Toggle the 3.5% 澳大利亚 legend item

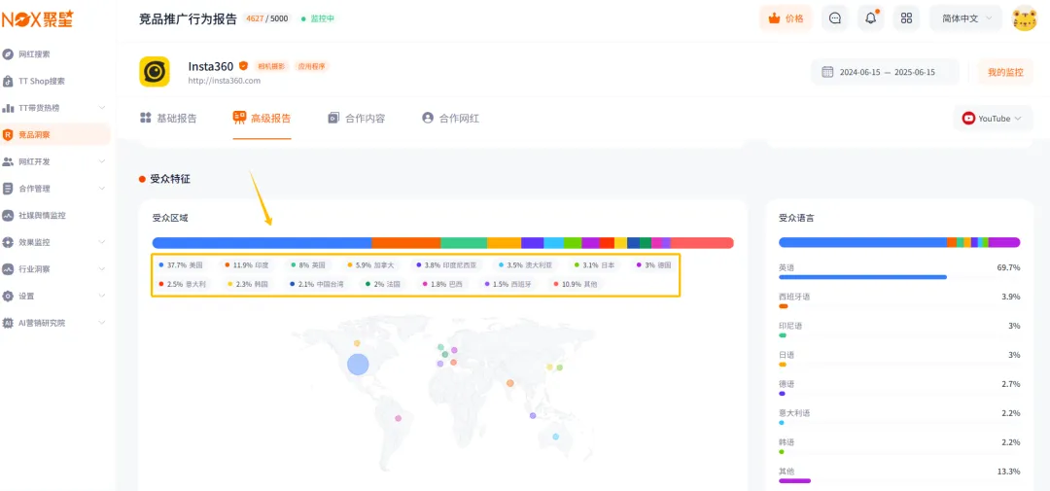point(526,265)
